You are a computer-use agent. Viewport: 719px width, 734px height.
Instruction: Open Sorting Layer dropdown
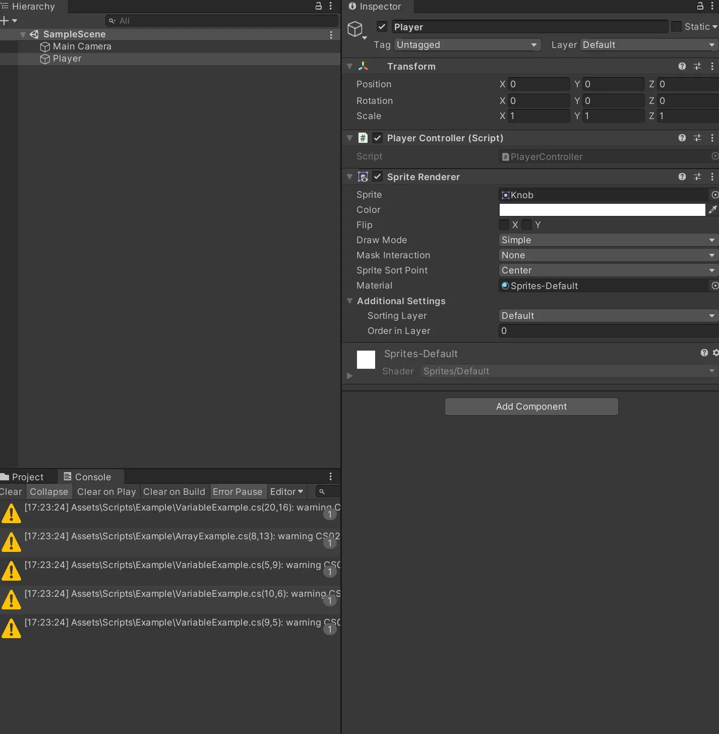[x=608, y=316]
